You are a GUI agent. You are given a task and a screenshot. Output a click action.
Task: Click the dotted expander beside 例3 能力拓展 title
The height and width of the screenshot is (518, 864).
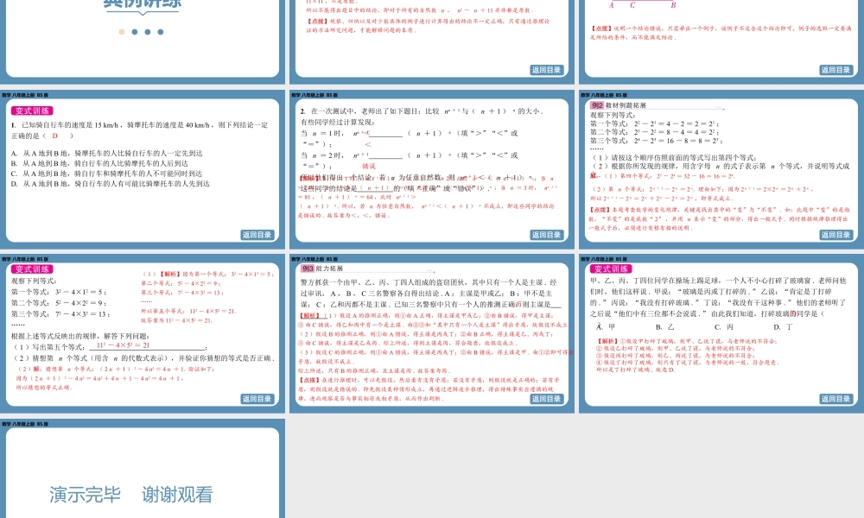pyautogui.click(x=429, y=271)
